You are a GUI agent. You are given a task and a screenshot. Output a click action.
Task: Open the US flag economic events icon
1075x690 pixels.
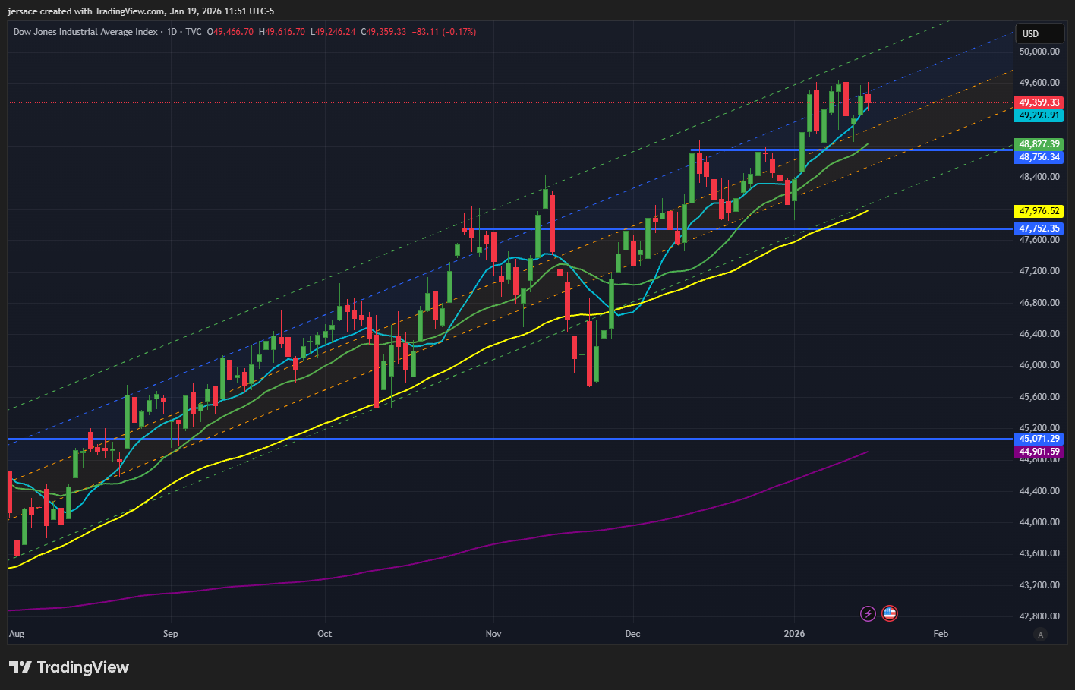point(890,613)
